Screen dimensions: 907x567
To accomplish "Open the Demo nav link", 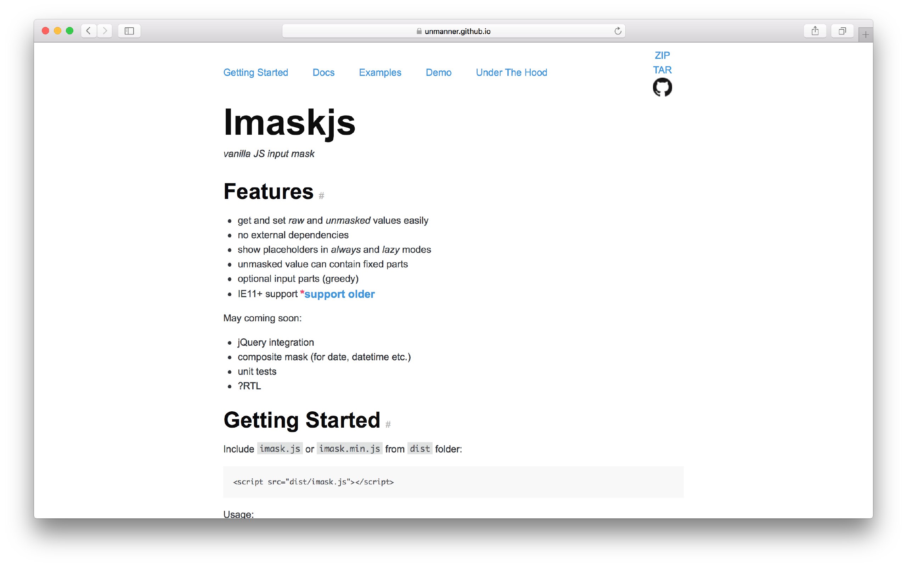I will tap(438, 72).
